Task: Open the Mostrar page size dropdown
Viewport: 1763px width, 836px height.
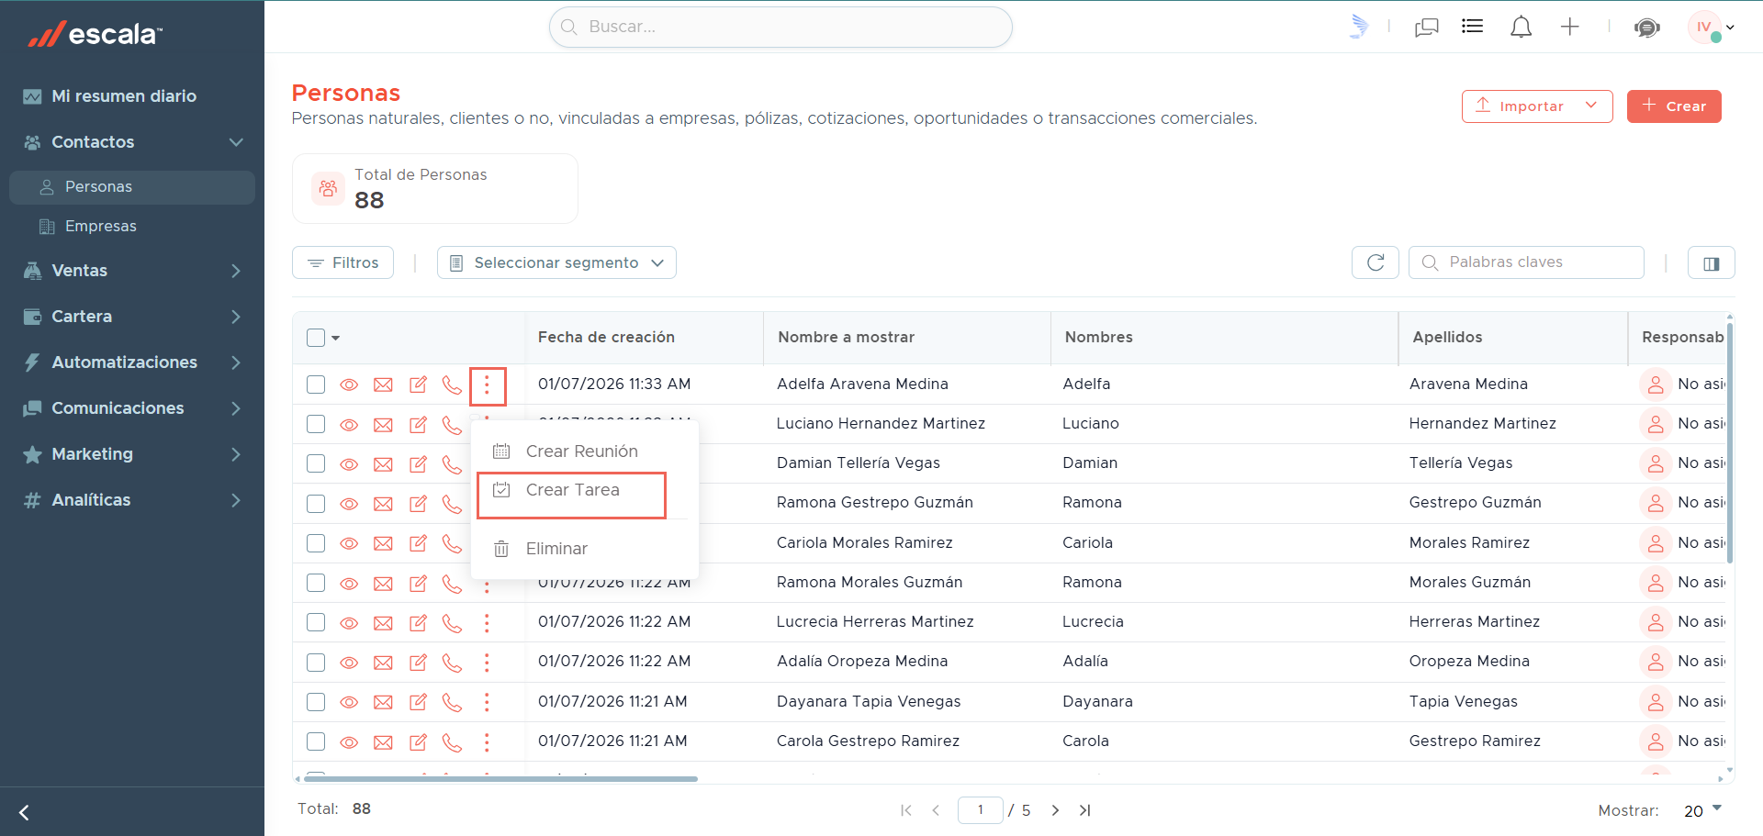Action: pos(1702,810)
